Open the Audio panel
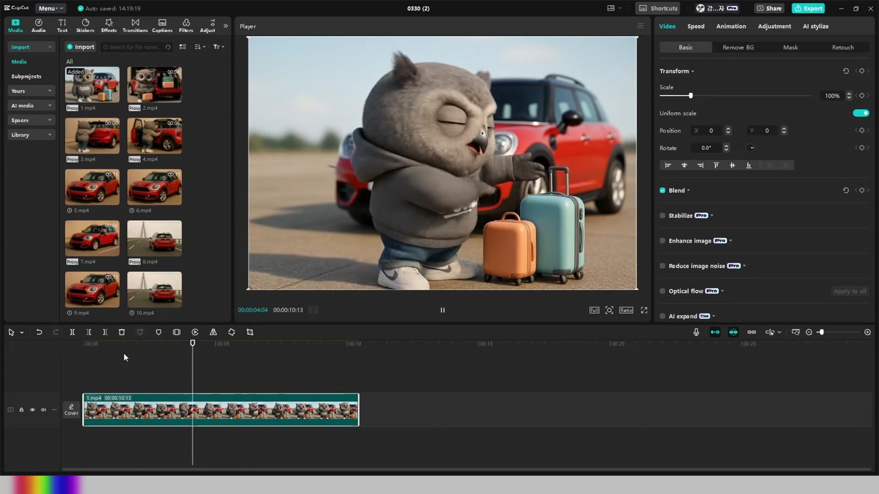This screenshot has width=879, height=494. pyautogui.click(x=39, y=25)
